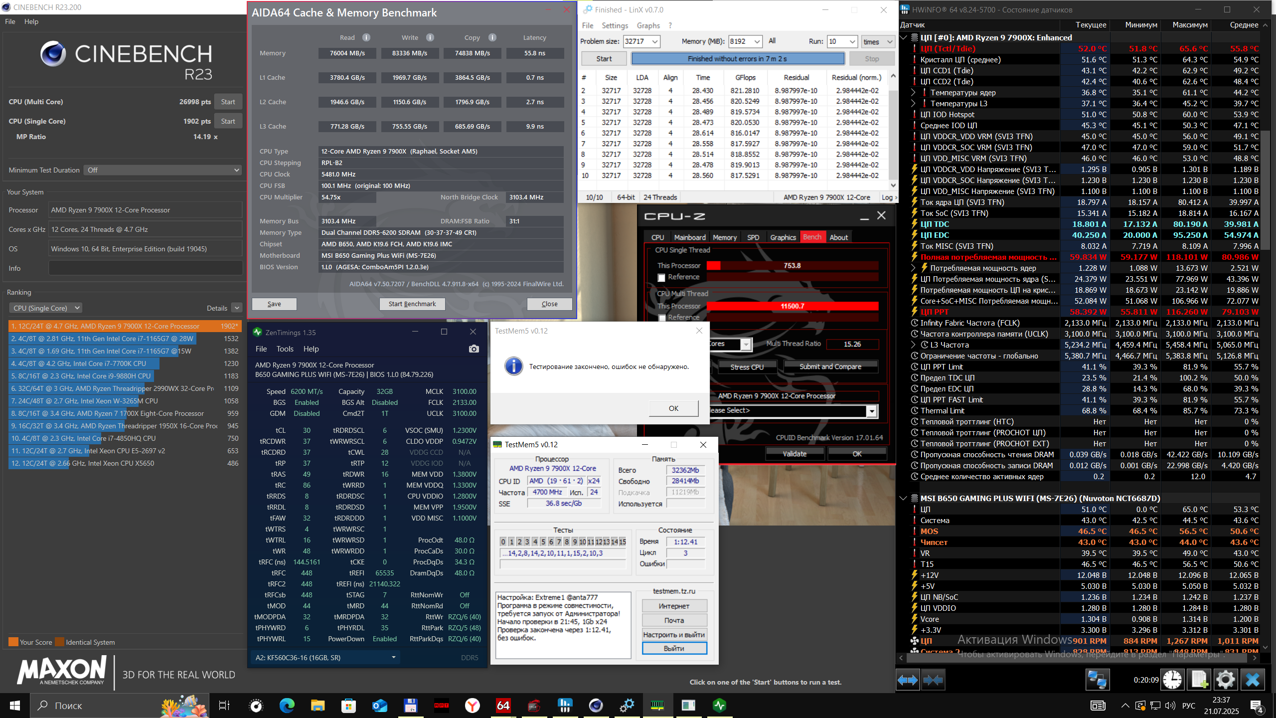Screen dimensions: 1276x718
Task: Start HWiNFO sensor logging file icon
Action: (1199, 680)
